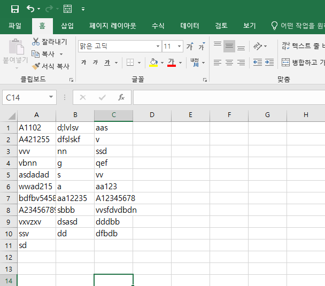Click the text orientation icon
The height and width of the screenshot is (286, 325).
[x=258, y=46]
